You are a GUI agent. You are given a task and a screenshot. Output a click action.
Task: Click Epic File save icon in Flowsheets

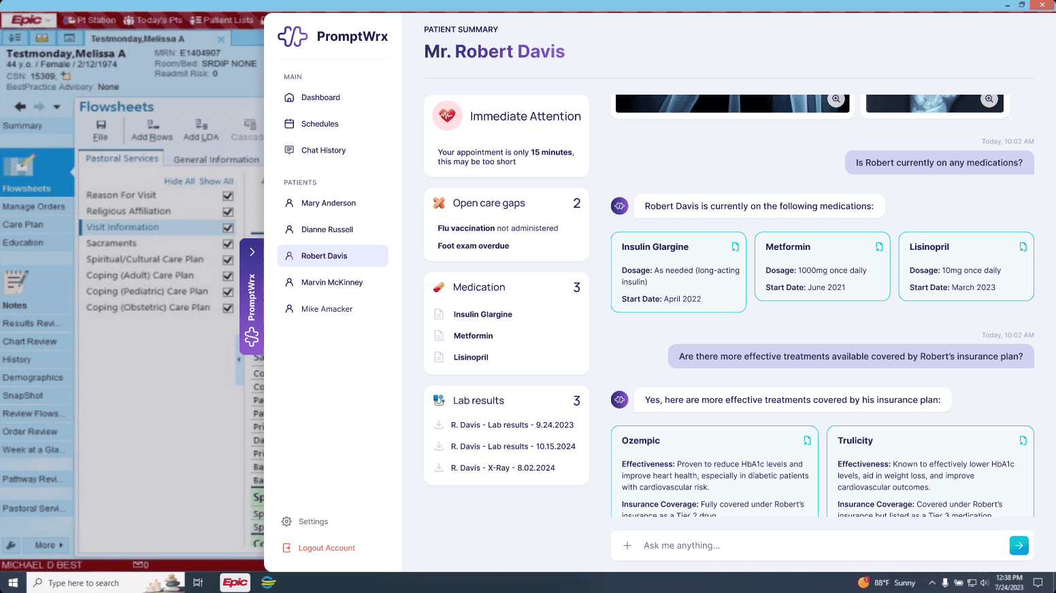(101, 125)
